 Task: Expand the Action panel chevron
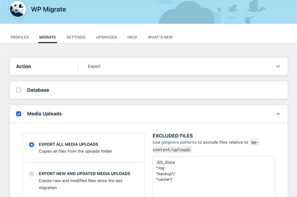pos(278,66)
